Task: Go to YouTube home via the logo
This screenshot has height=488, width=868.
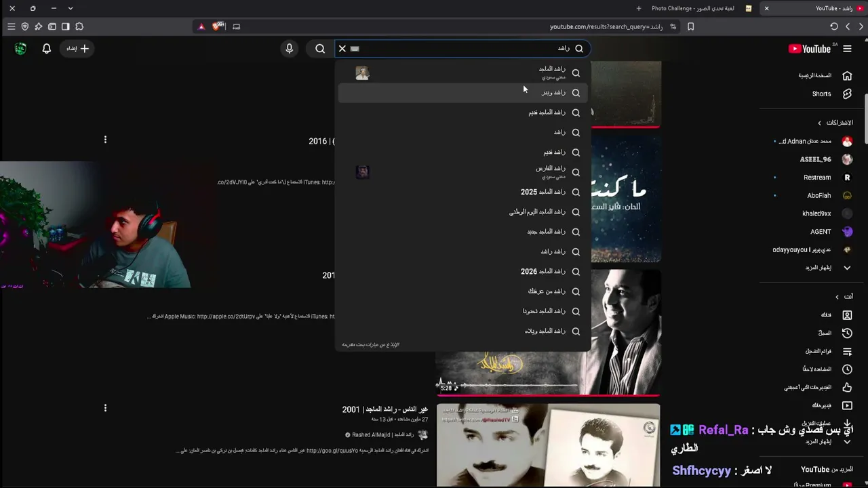Action: pyautogui.click(x=810, y=49)
